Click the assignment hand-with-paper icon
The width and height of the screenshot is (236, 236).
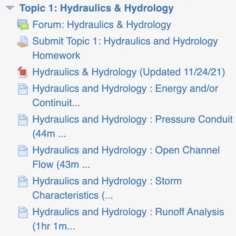click(x=23, y=42)
